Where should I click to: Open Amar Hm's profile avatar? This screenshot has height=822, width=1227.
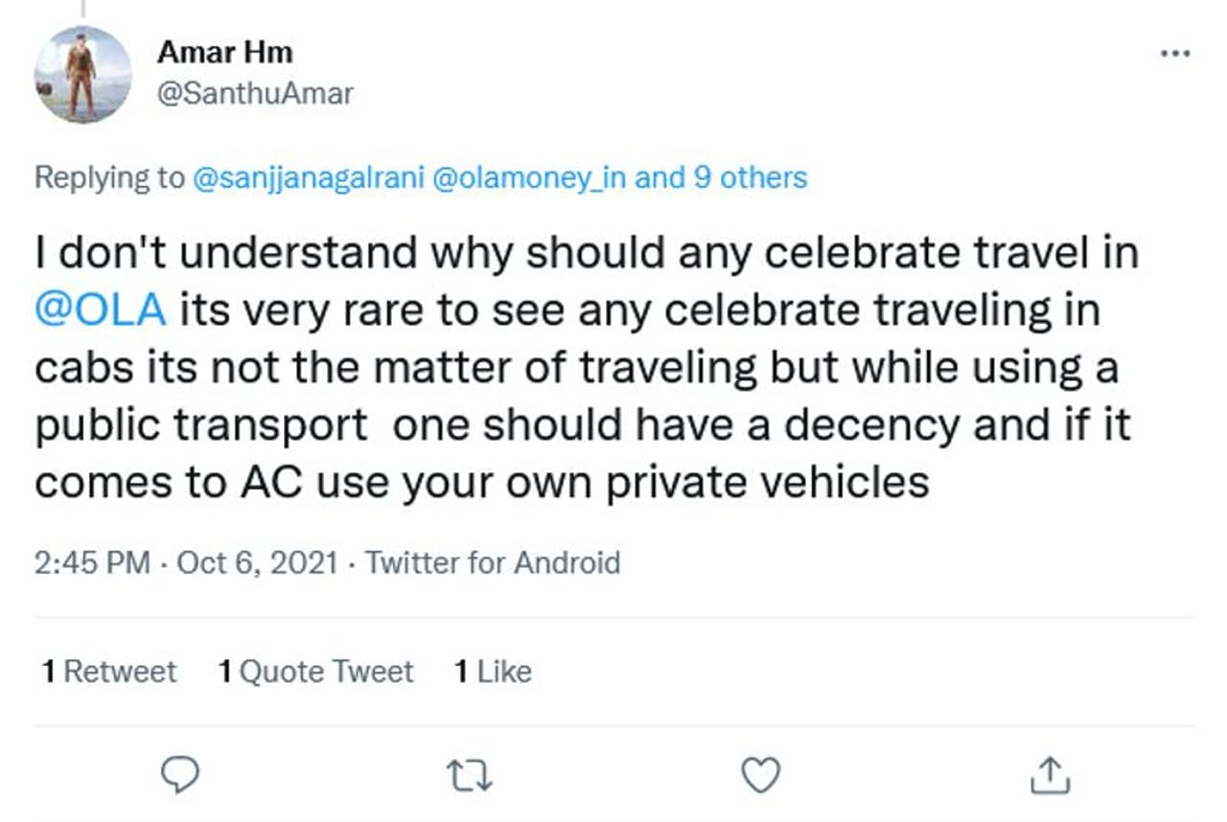pos(82,75)
